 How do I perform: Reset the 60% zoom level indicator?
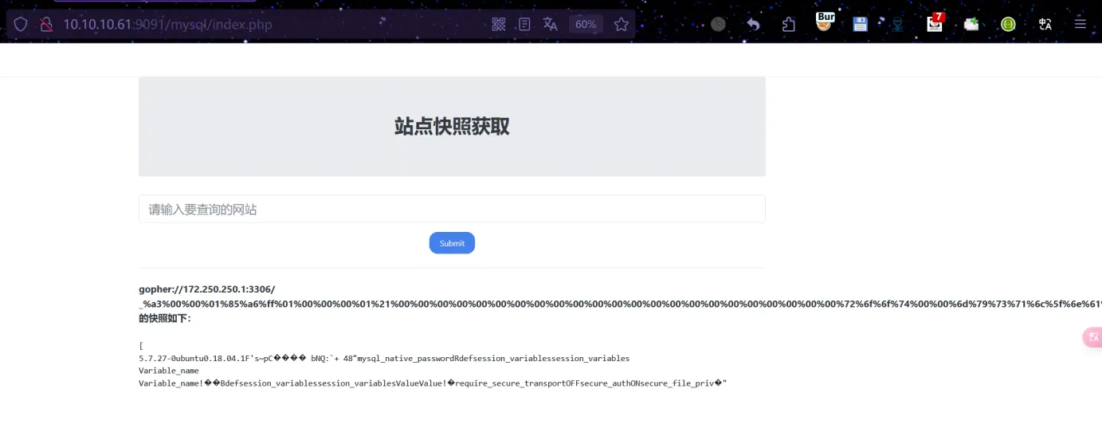pyautogui.click(x=586, y=24)
